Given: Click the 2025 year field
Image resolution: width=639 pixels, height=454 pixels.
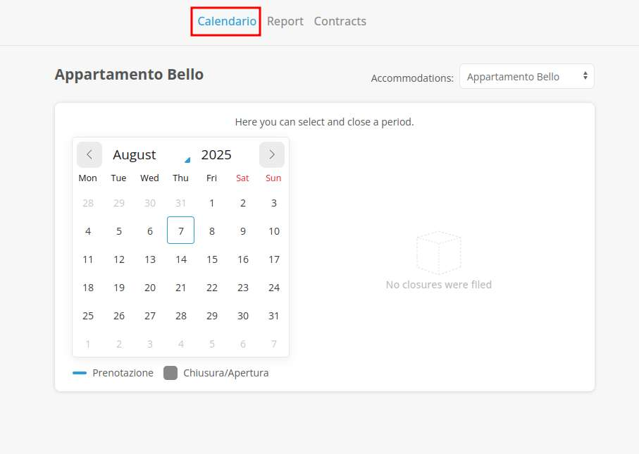Looking at the screenshot, I should coord(216,155).
